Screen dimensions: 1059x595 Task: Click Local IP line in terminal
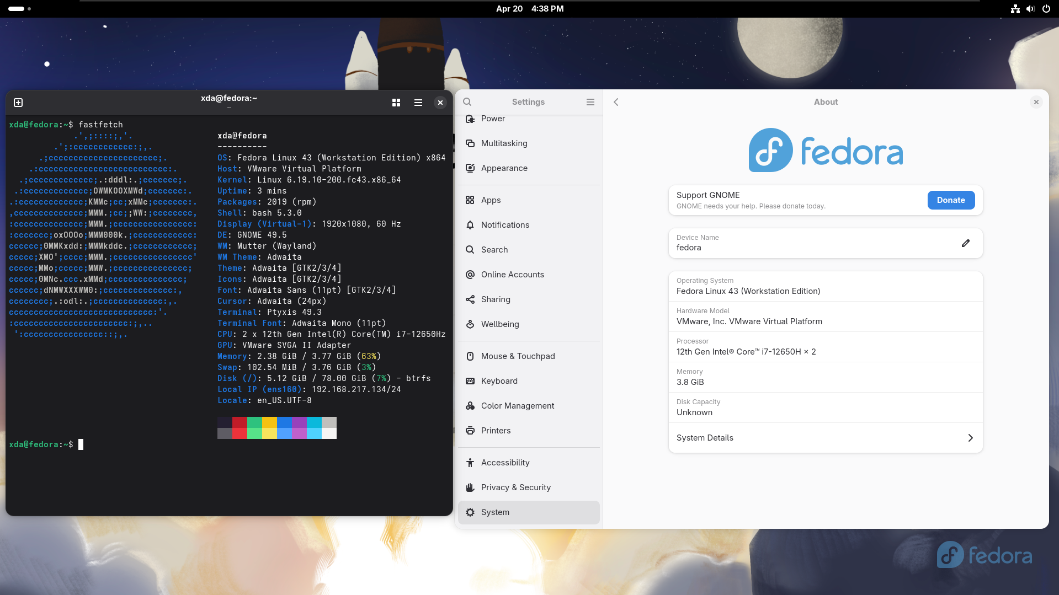point(309,389)
